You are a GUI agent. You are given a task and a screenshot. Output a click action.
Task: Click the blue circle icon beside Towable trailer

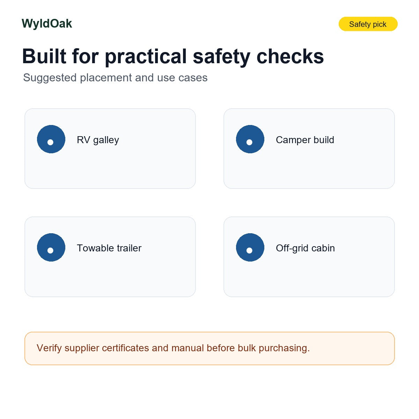click(51, 247)
